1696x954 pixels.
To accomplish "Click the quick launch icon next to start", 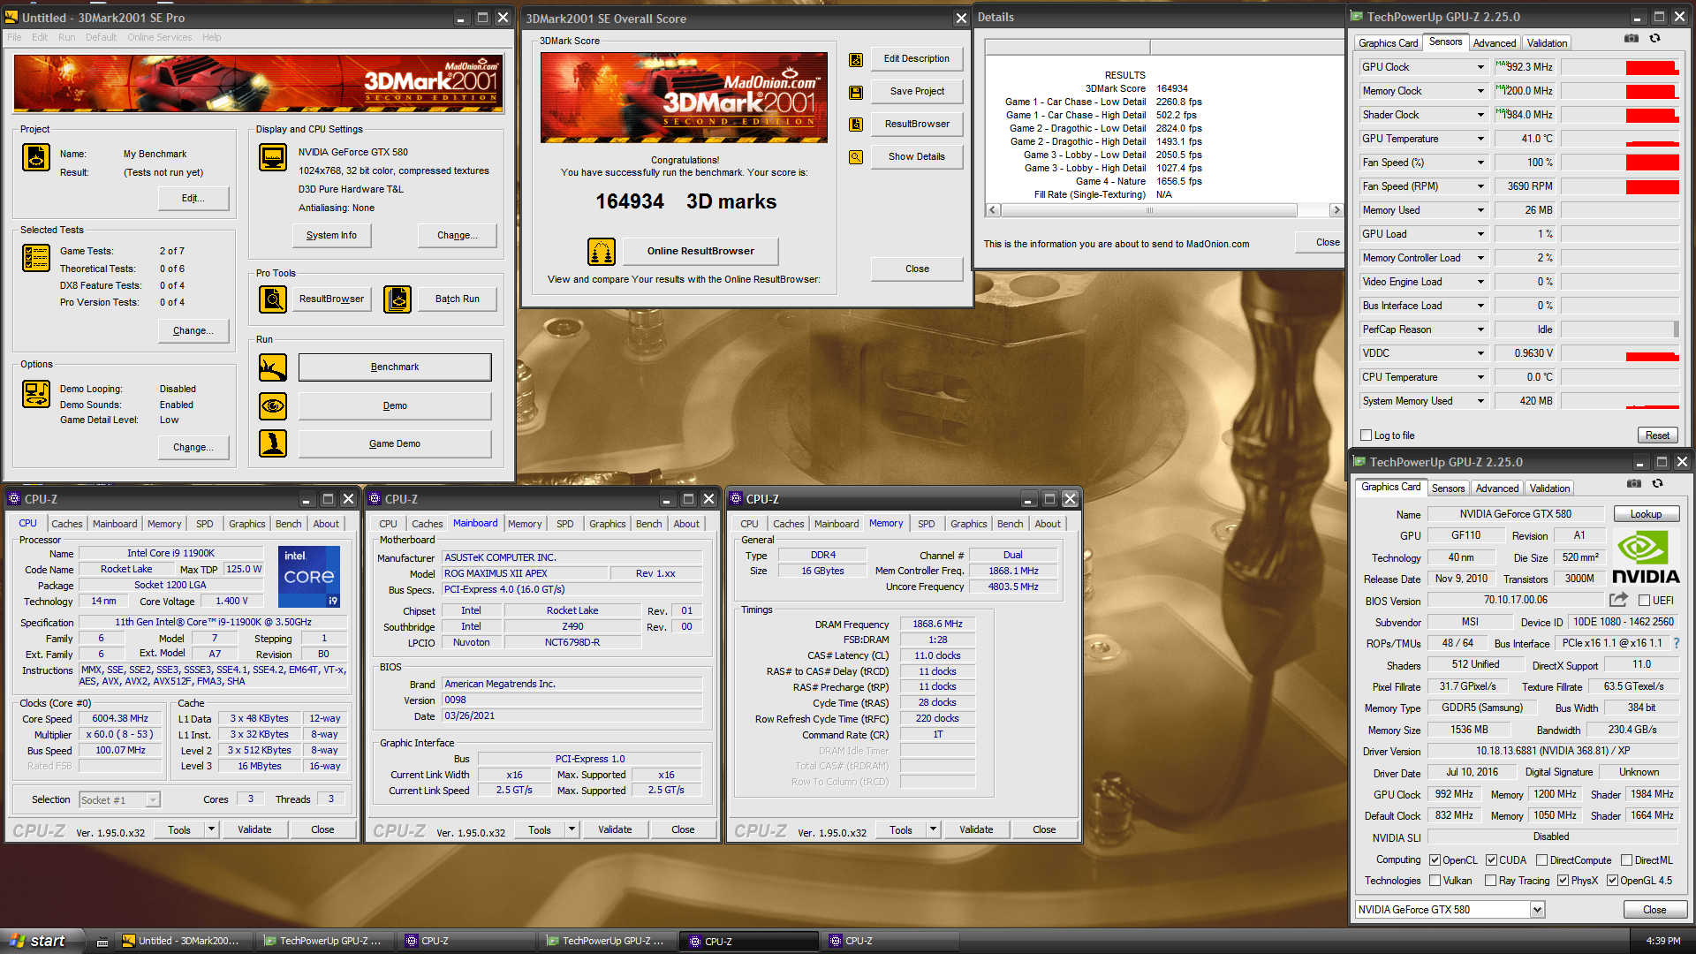I will tap(102, 942).
